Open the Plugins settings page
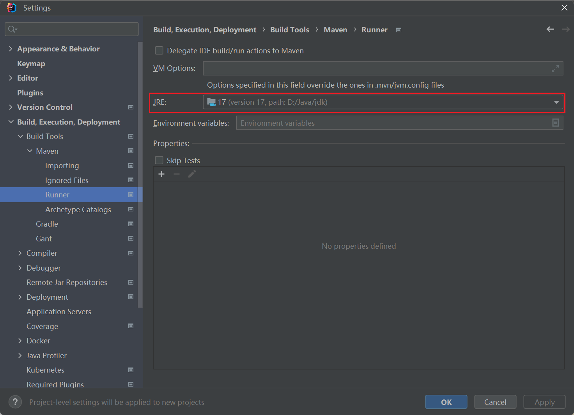 tap(30, 93)
